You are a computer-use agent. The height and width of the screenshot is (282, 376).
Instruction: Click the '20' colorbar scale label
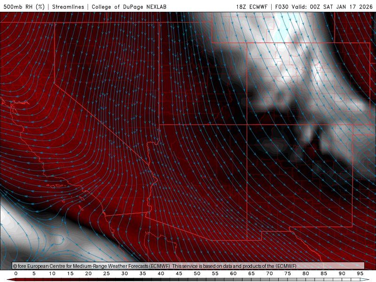[88, 274]
